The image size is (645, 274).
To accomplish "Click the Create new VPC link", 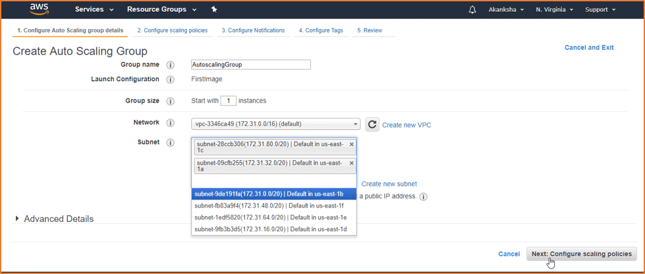I will (407, 125).
